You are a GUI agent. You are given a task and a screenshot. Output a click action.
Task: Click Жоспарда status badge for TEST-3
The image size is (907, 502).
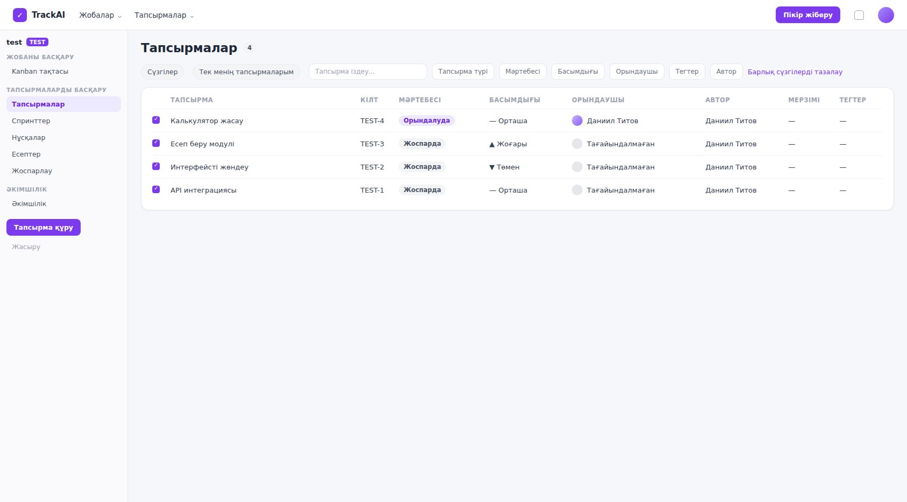(x=422, y=144)
